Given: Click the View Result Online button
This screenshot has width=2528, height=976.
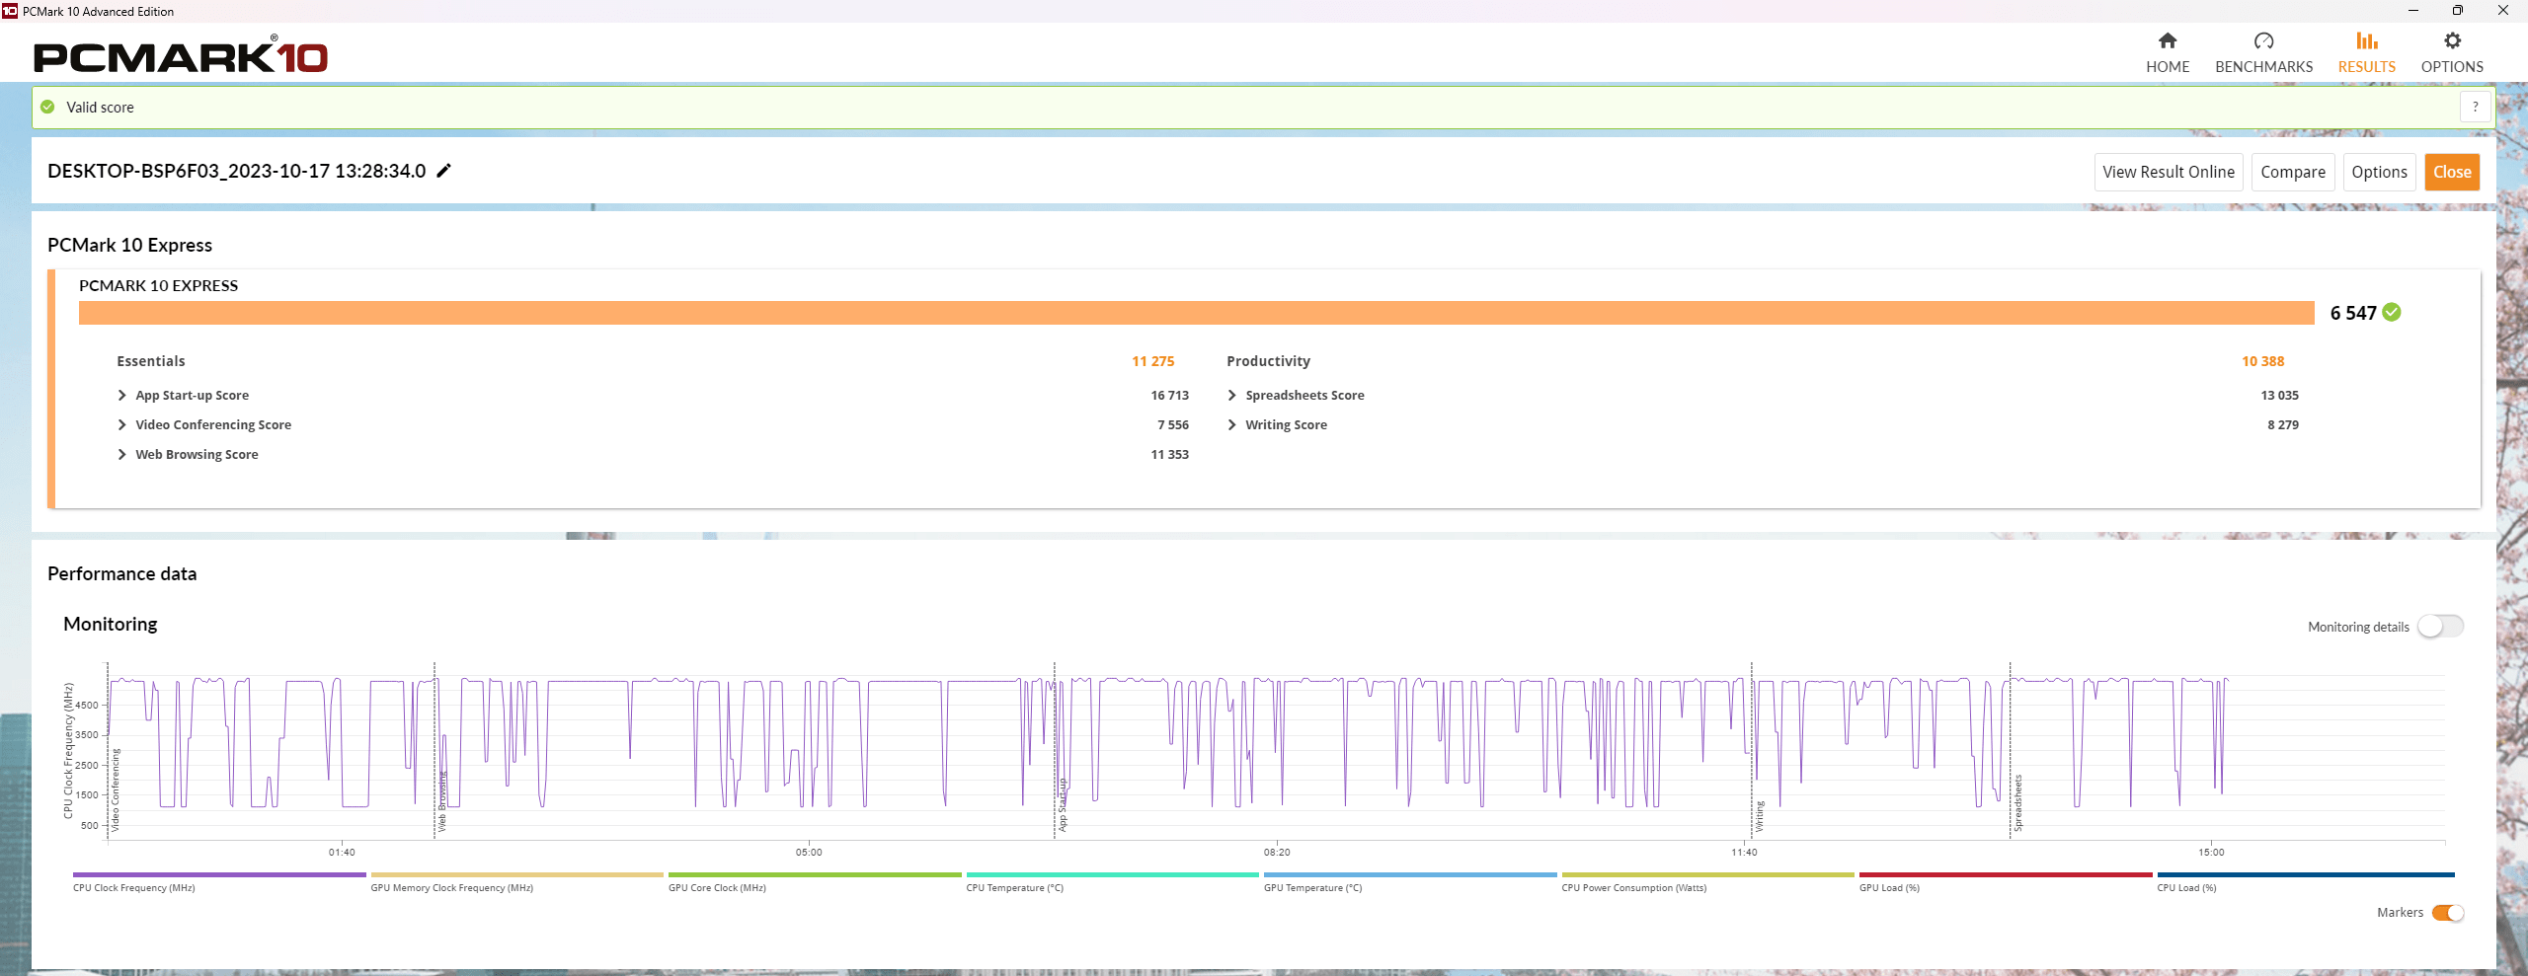Looking at the screenshot, I should [x=2168, y=172].
